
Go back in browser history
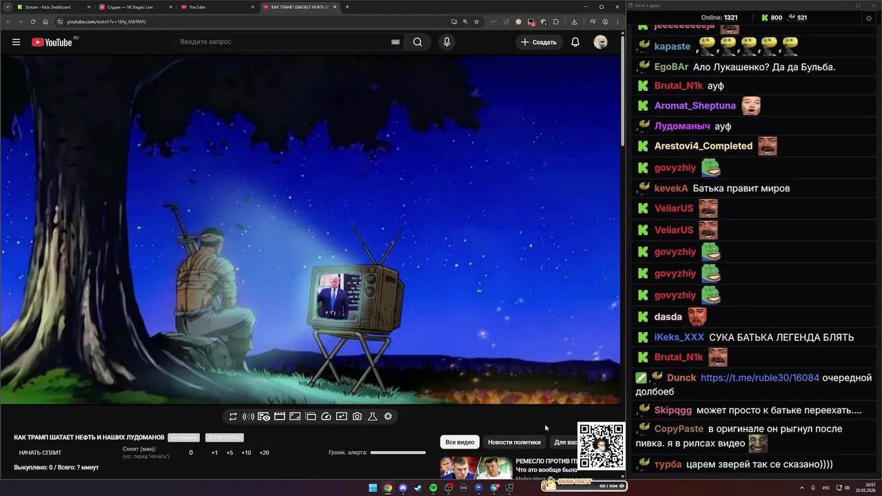tap(8, 21)
